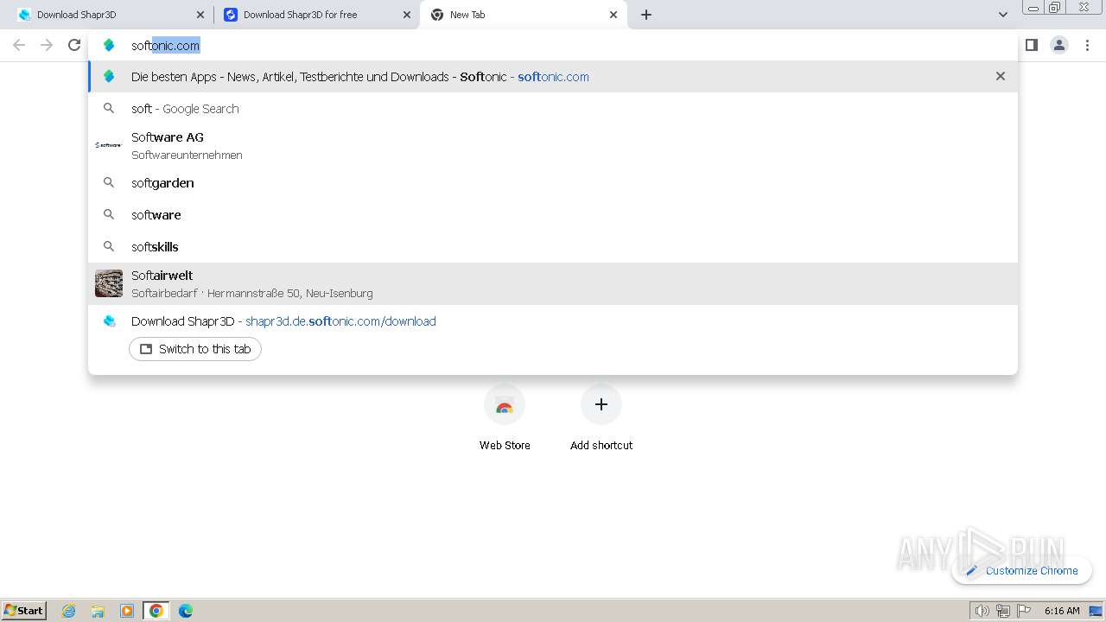Open File Explorer from taskbar
This screenshot has width=1106, height=622.
(98, 611)
